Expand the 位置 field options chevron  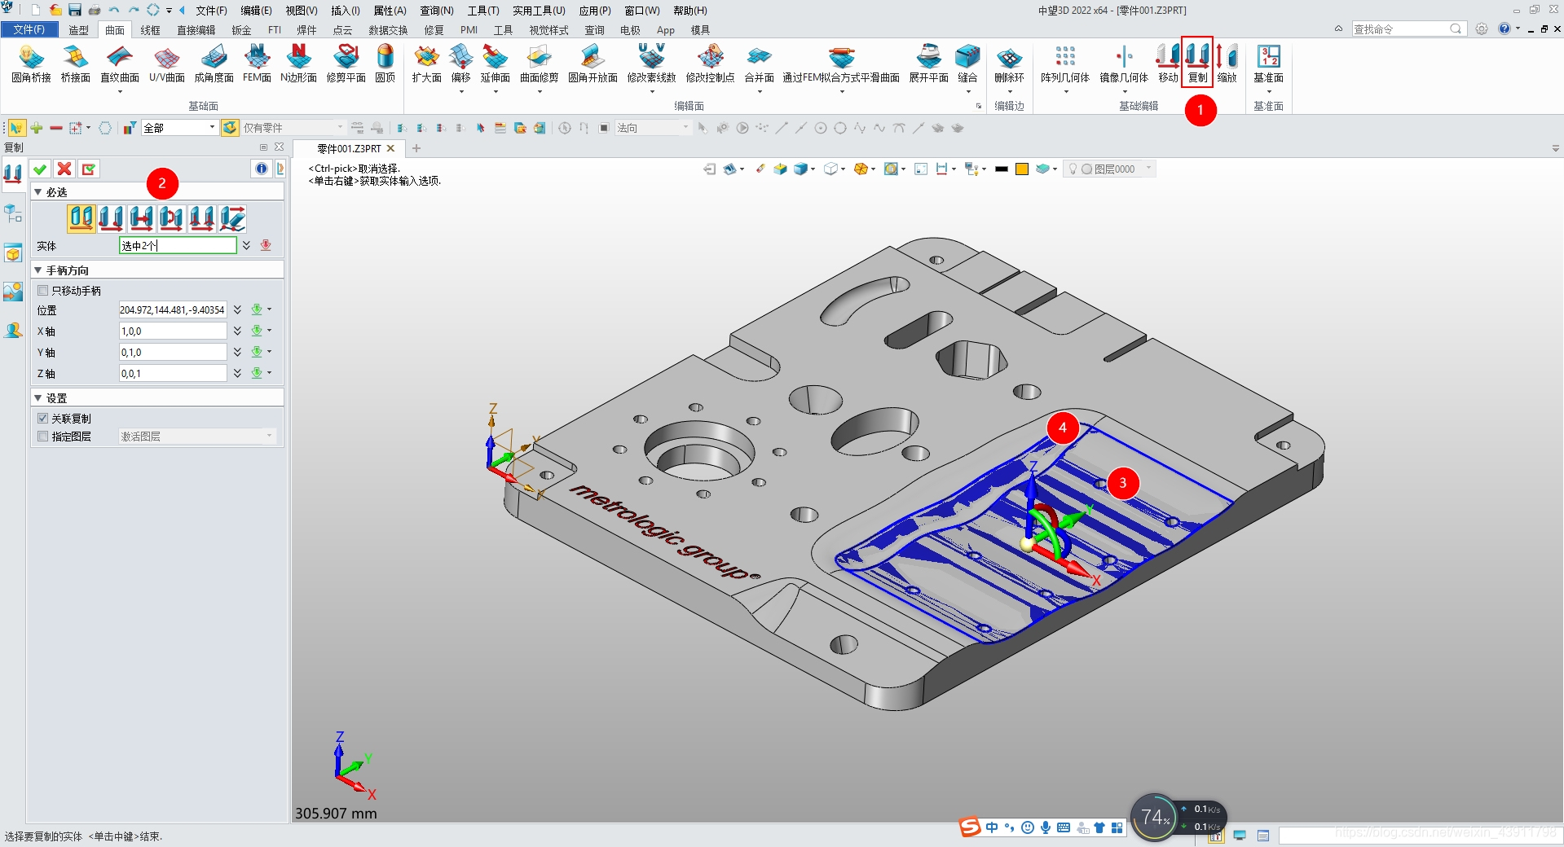coord(237,309)
